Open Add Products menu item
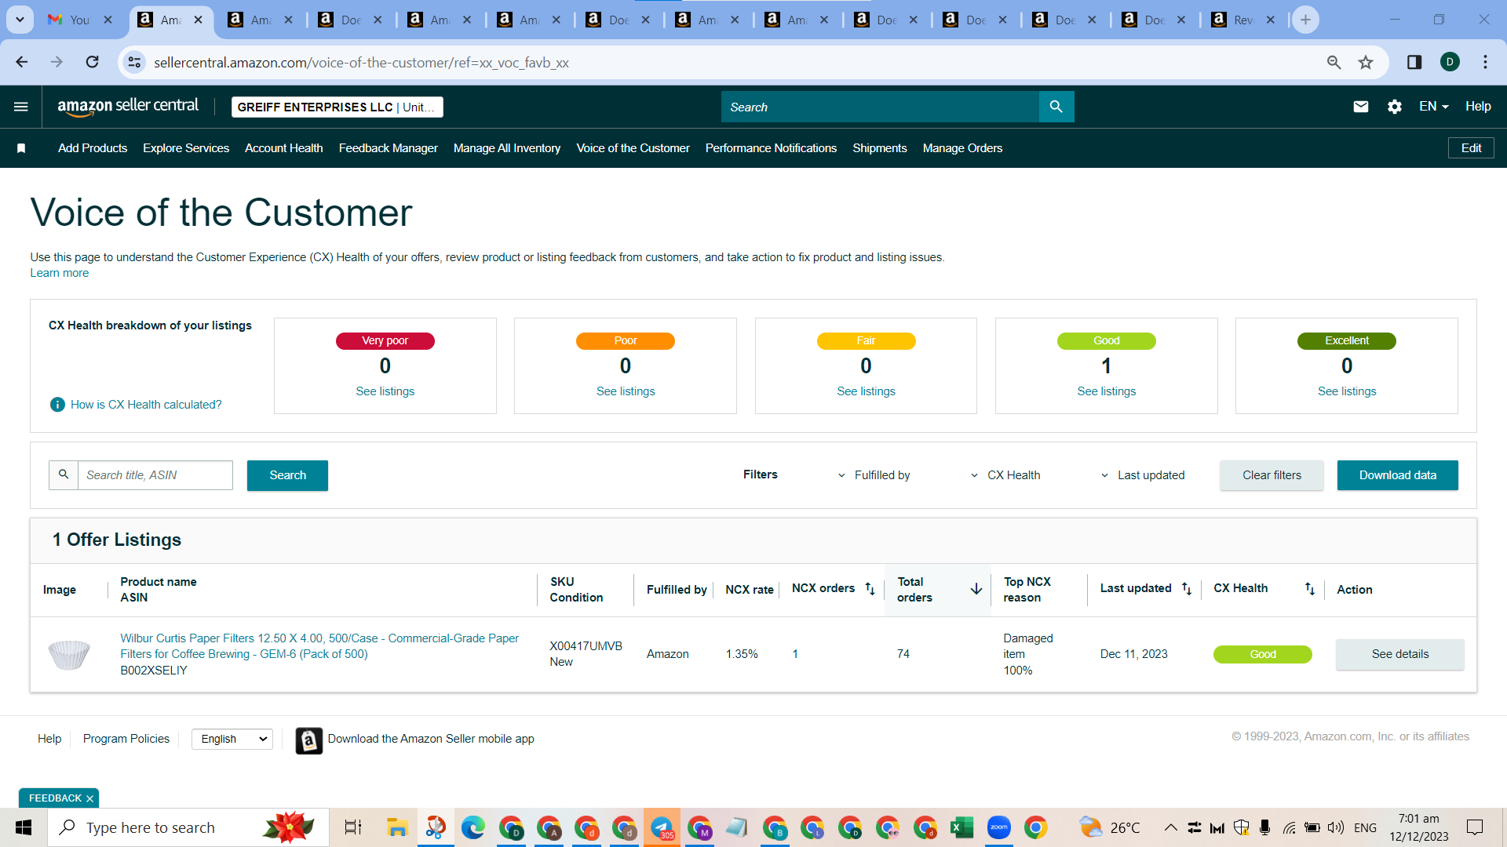Screen dimensions: 1507x847 pyautogui.click(x=93, y=148)
